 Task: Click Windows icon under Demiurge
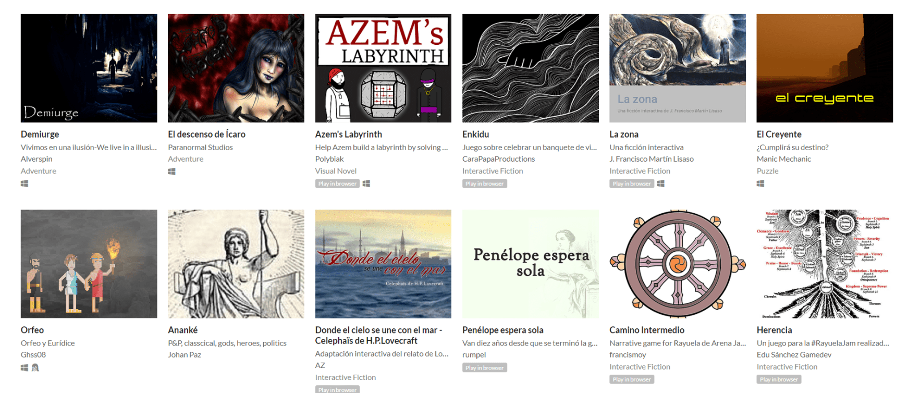click(24, 183)
